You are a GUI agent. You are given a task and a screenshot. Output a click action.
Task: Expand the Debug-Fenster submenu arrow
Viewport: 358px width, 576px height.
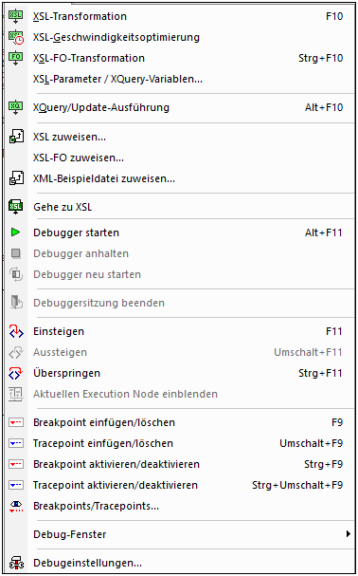[x=349, y=534]
